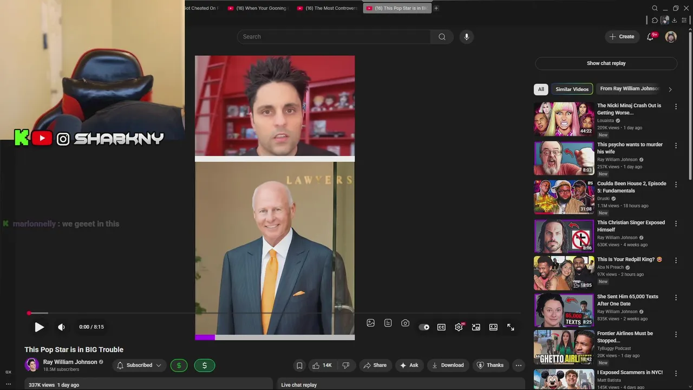Click the video progress bar
693x390 pixels.
coord(274,313)
